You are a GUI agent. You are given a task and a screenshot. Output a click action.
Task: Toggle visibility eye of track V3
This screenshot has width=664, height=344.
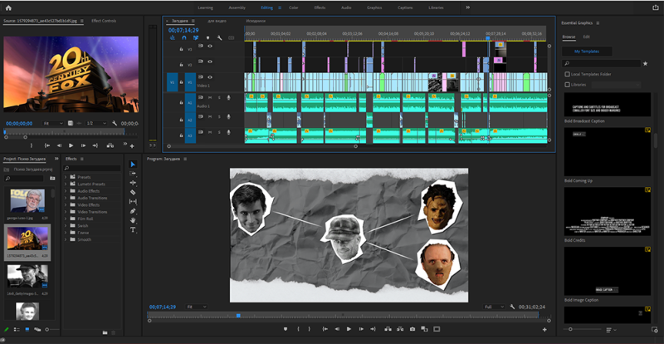(x=210, y=47)
